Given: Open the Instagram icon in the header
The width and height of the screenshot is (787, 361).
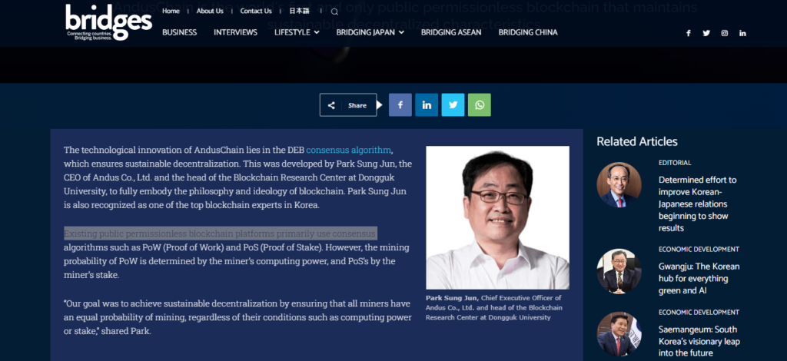Looking at the screenshot, I should pos(724,33).
